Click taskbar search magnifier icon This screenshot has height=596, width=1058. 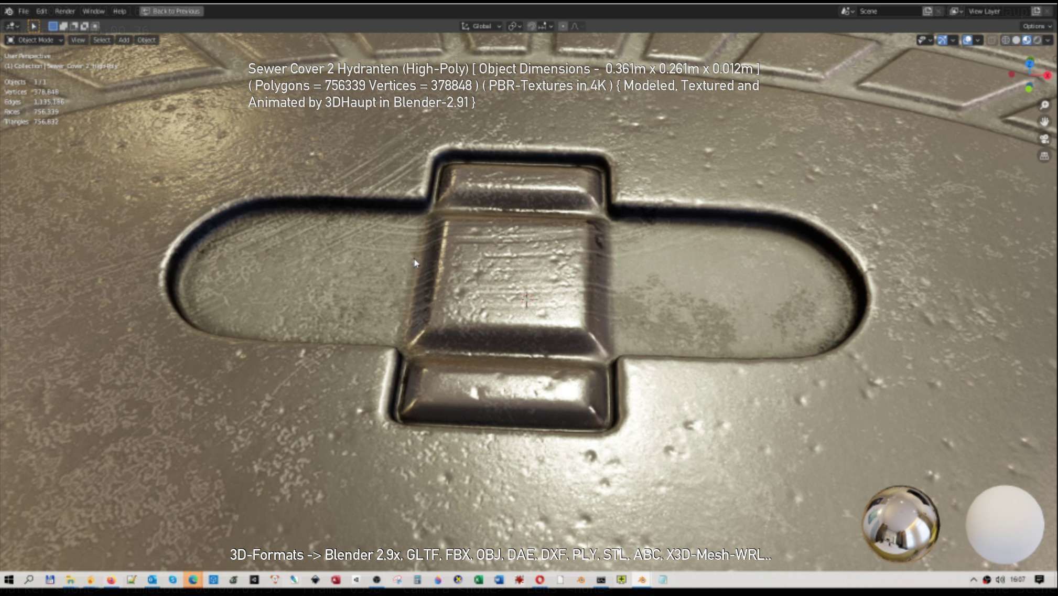[29, 579]
